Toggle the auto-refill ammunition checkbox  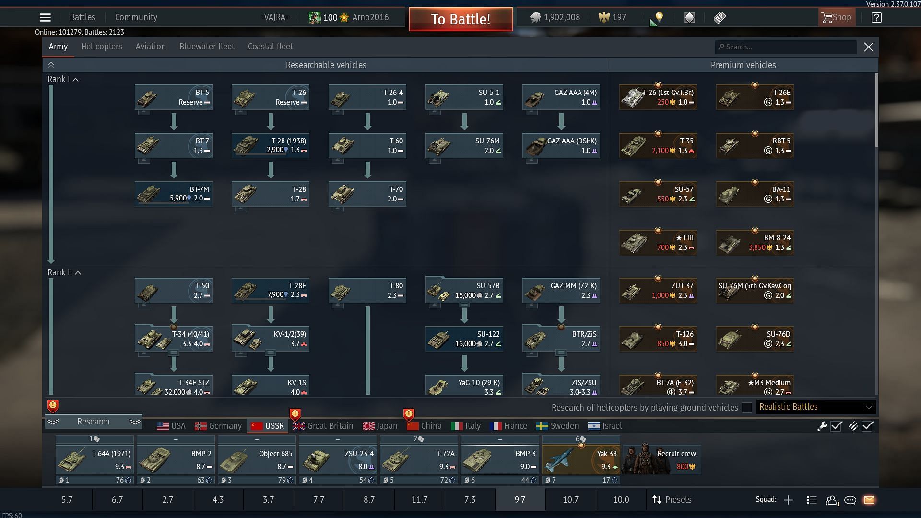tap(867, 426)
